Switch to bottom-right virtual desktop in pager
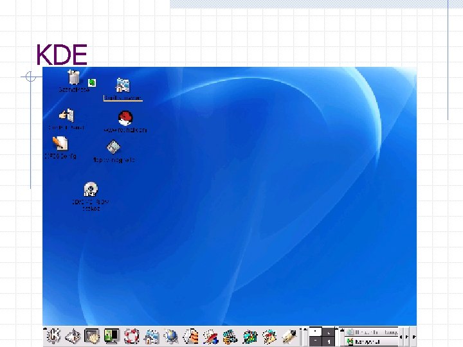This screenshot has height=347, width=463. [329, 341]
